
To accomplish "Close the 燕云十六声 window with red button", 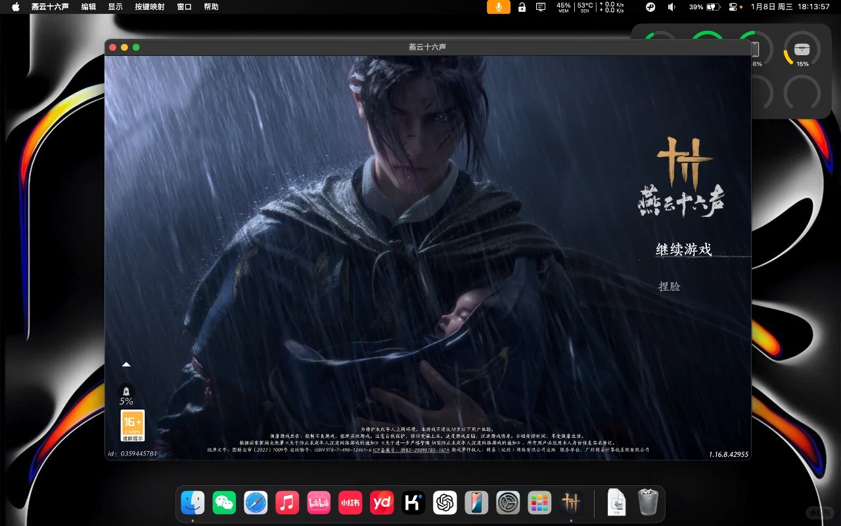I will point(112,47).
